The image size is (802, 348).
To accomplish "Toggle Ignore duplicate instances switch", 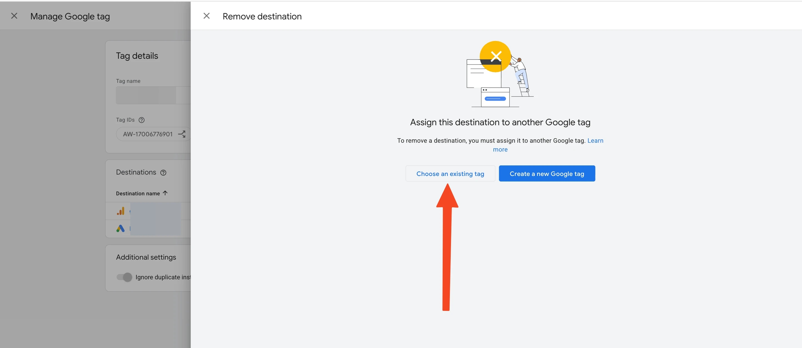I will 124,277.
